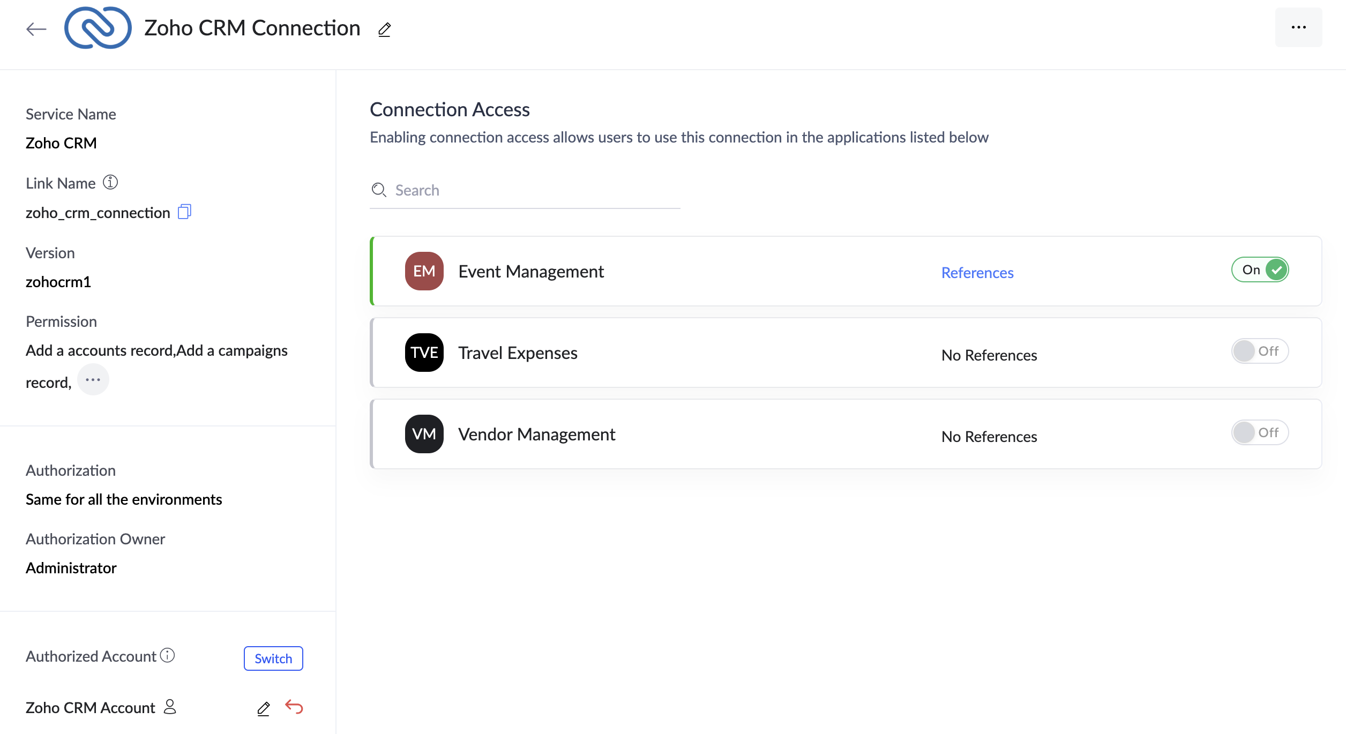This screenshot has height=734, width=1346.
Task: Click the Zoho CRM logo icon
Action: point(98,28)
